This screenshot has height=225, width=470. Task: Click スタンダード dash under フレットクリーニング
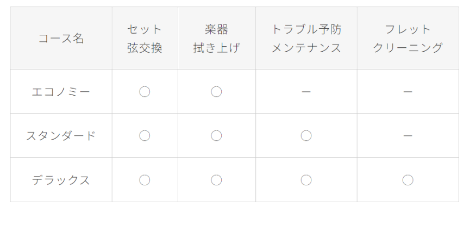point(408,136)
